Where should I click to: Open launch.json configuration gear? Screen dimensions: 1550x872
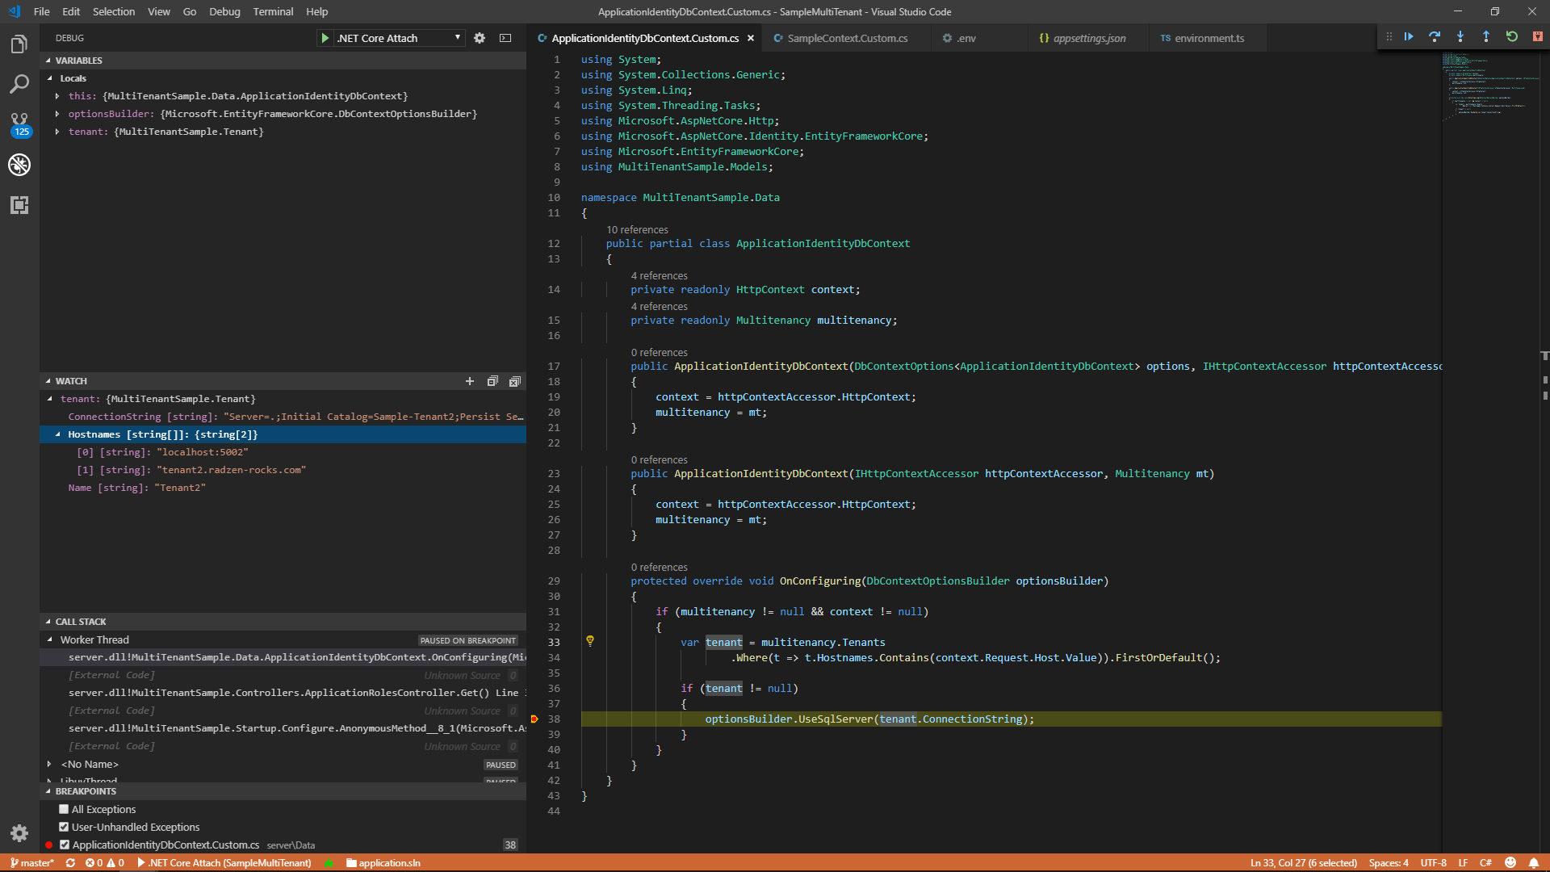[480, 38]
